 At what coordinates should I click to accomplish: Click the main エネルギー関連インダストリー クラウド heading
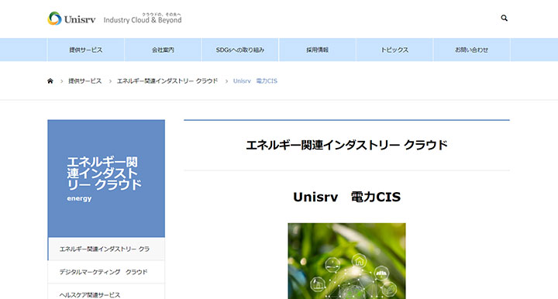[x=346, y=145]
